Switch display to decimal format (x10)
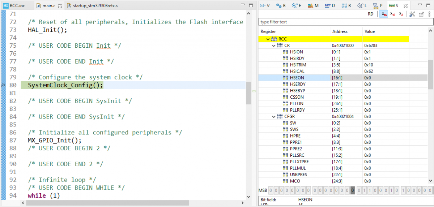 [392, 14]
